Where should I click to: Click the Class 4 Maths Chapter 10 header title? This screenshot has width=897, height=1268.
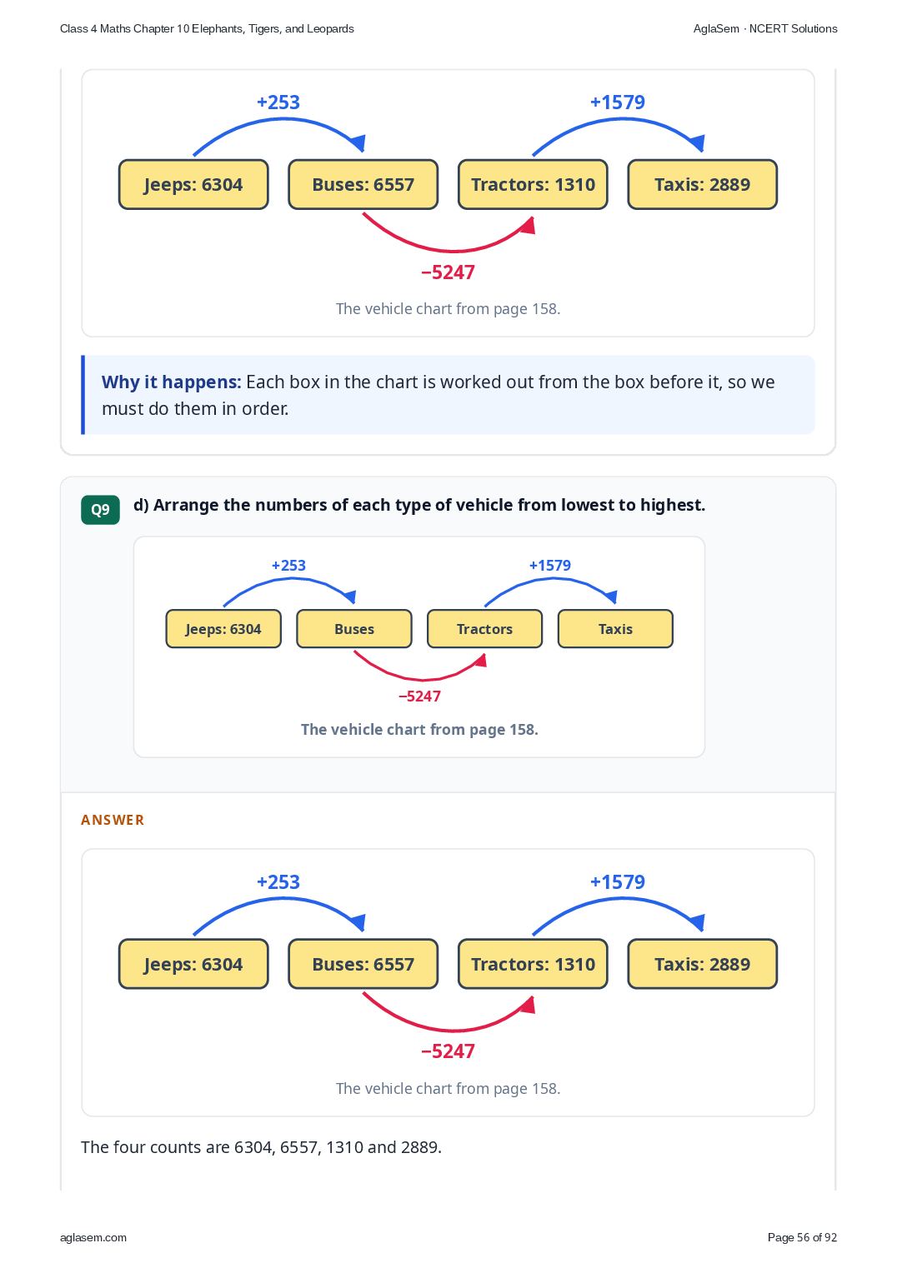(207, 28)
